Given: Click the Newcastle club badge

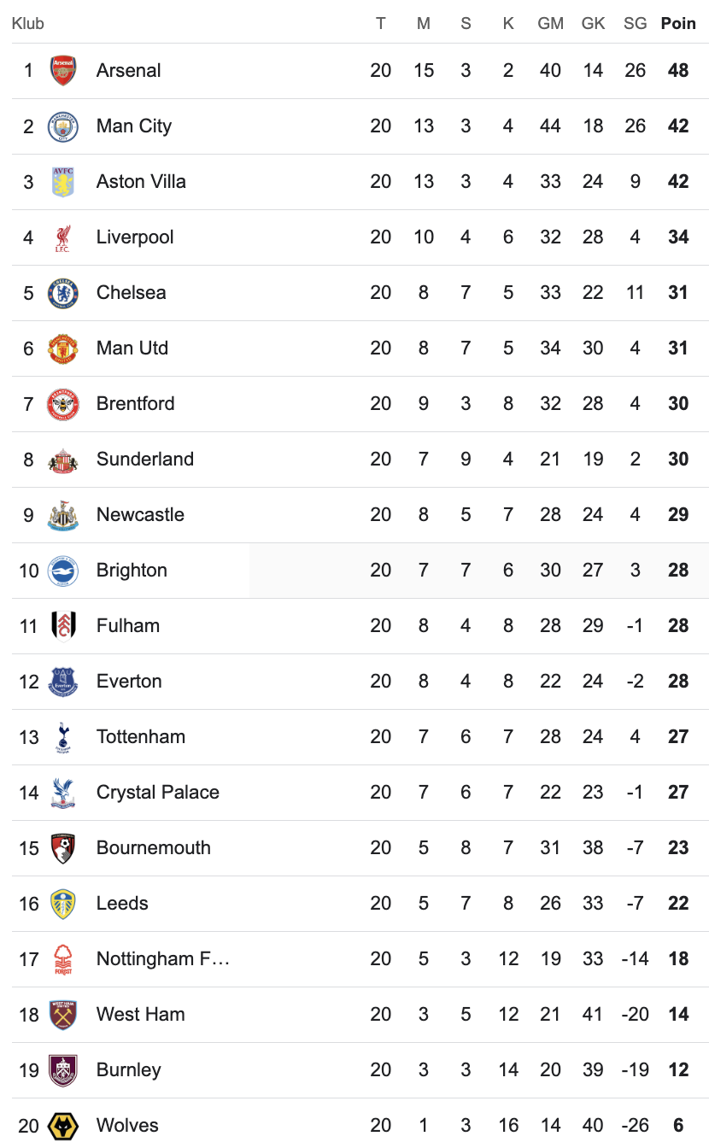Looking at the screenshot, I should (63, 515).
